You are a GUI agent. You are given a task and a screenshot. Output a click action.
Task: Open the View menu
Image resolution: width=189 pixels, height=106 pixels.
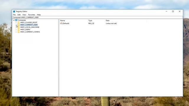click(24, 15)
